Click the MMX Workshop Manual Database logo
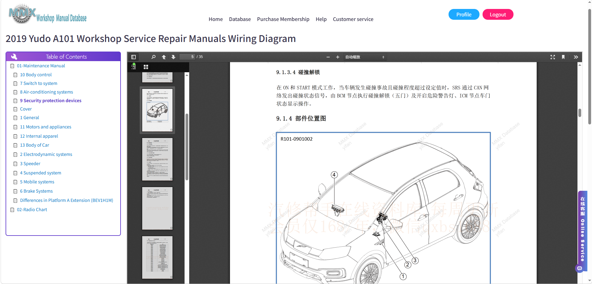Image resolution: width=592 pixels, height=284 pixels. (x=48, y=14)
